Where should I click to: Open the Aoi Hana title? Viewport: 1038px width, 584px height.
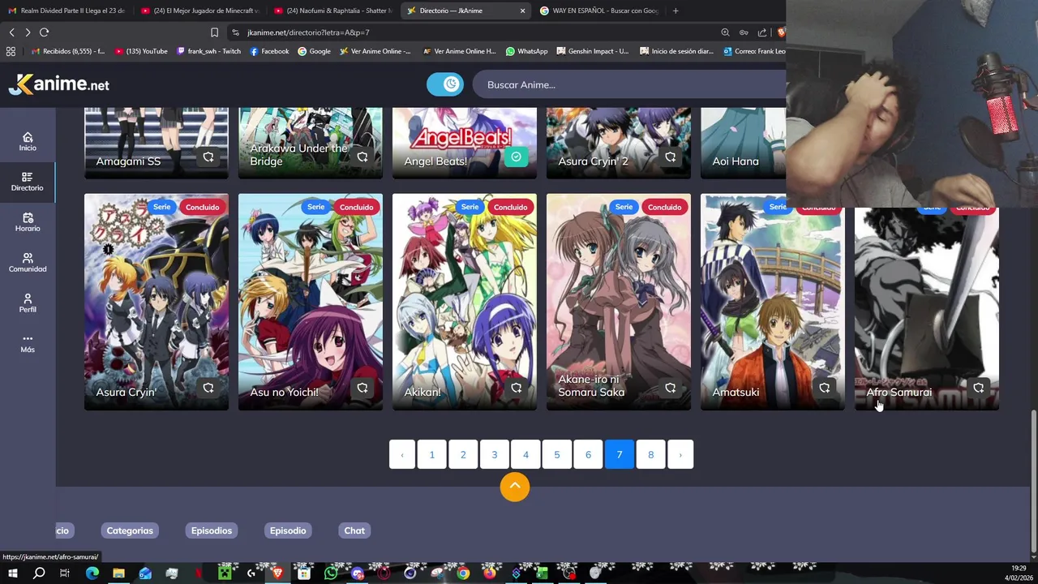tap(736, 161)
